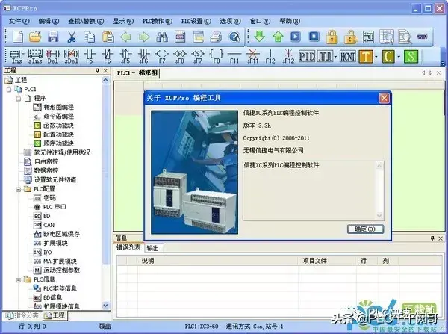
Task: Switch to the 输出 tab
Action: [x=153, y=248]
